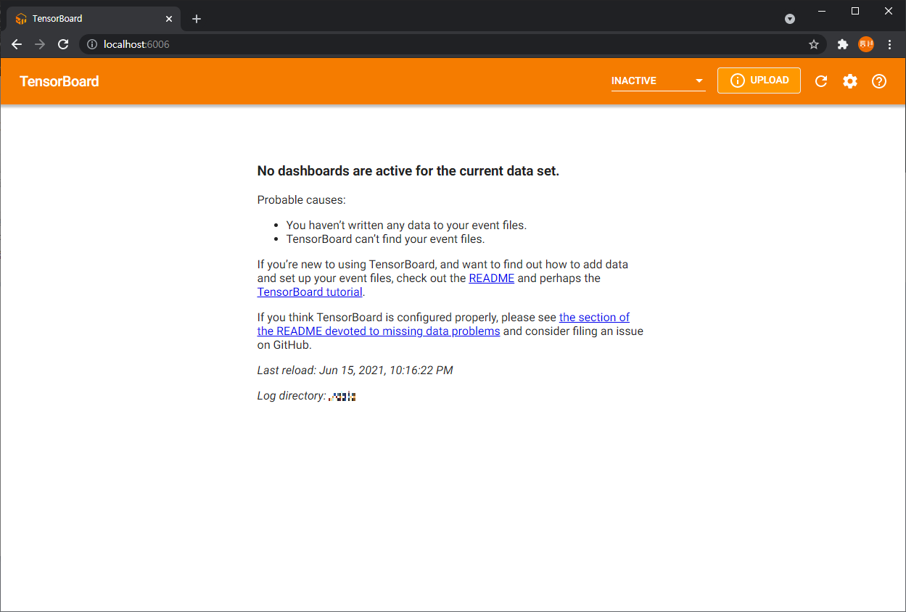Open the INACTIVE dashboards dropdown

tap(658, 80)
